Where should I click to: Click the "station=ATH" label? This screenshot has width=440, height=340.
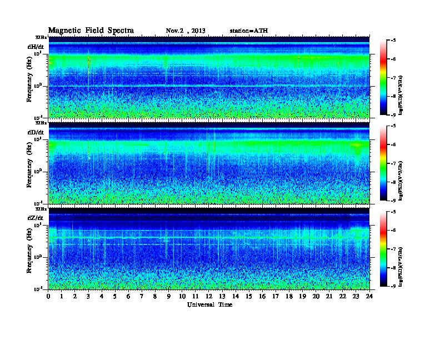pyautogui.click(x=249, y=31)
